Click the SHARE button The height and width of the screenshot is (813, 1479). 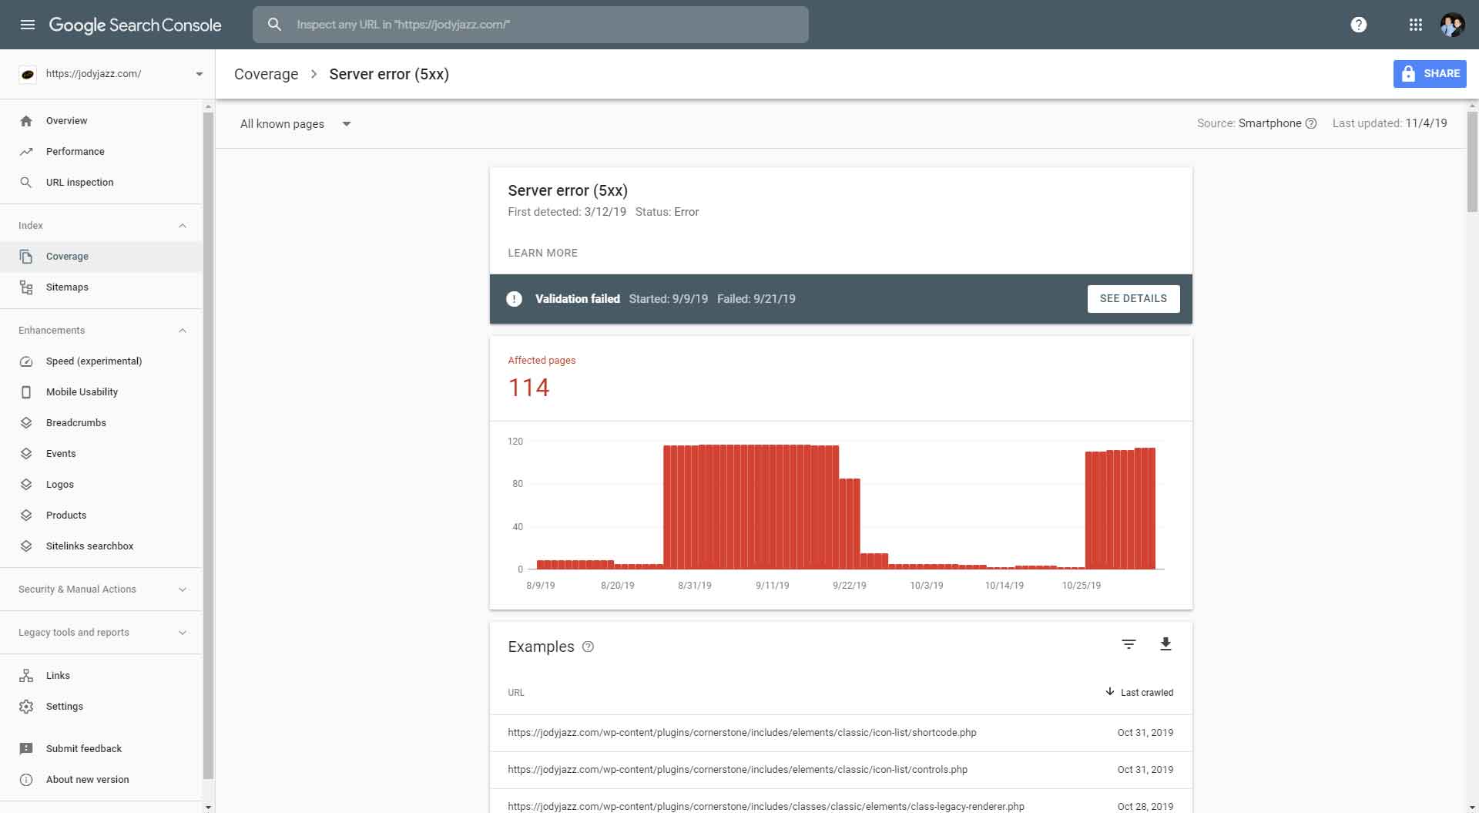pyautogui.click(x=1430, y=74)
